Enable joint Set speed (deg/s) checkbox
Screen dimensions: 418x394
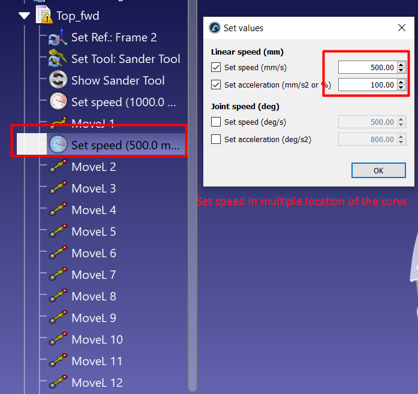(216, 122)
